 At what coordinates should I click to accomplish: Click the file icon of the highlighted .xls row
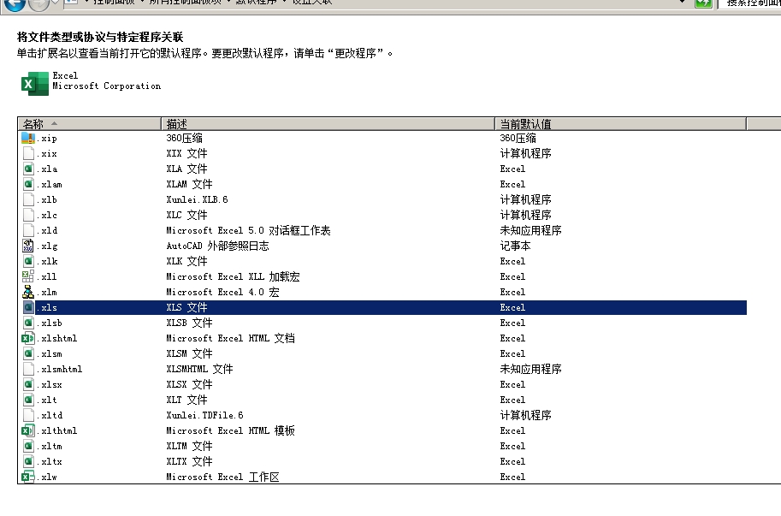(28, 307)
